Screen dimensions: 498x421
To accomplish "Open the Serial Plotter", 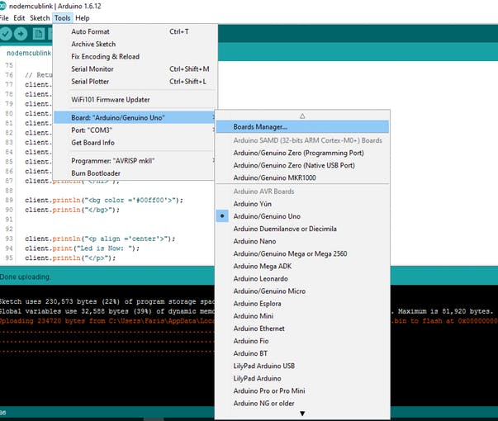I will (135, 82).
